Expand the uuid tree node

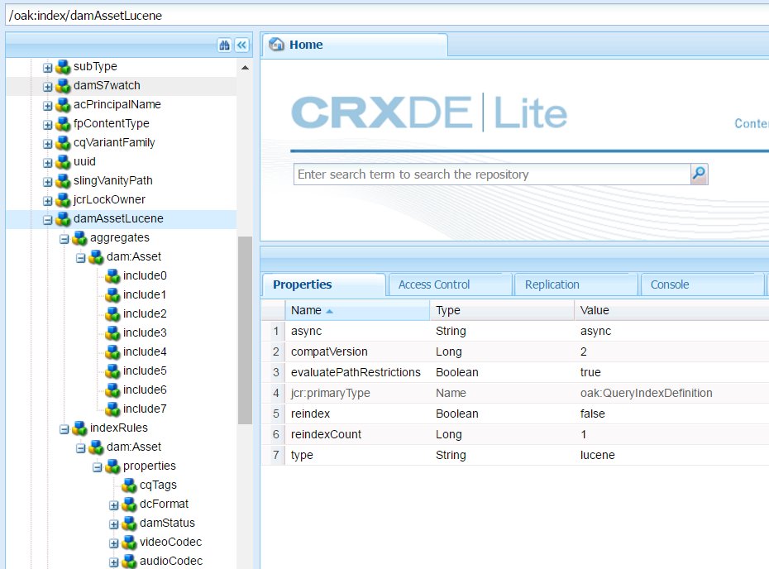click(x=48, y=163)
